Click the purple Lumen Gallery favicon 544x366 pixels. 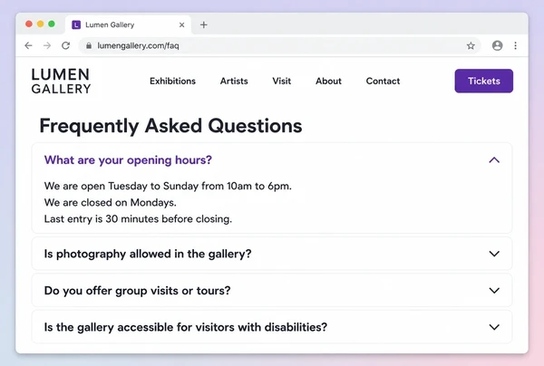point(76,24)
